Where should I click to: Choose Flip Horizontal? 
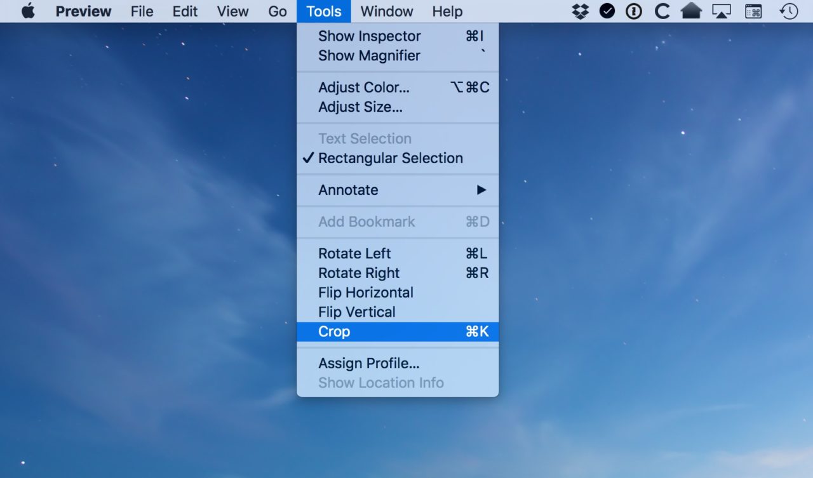coord(398,293)
